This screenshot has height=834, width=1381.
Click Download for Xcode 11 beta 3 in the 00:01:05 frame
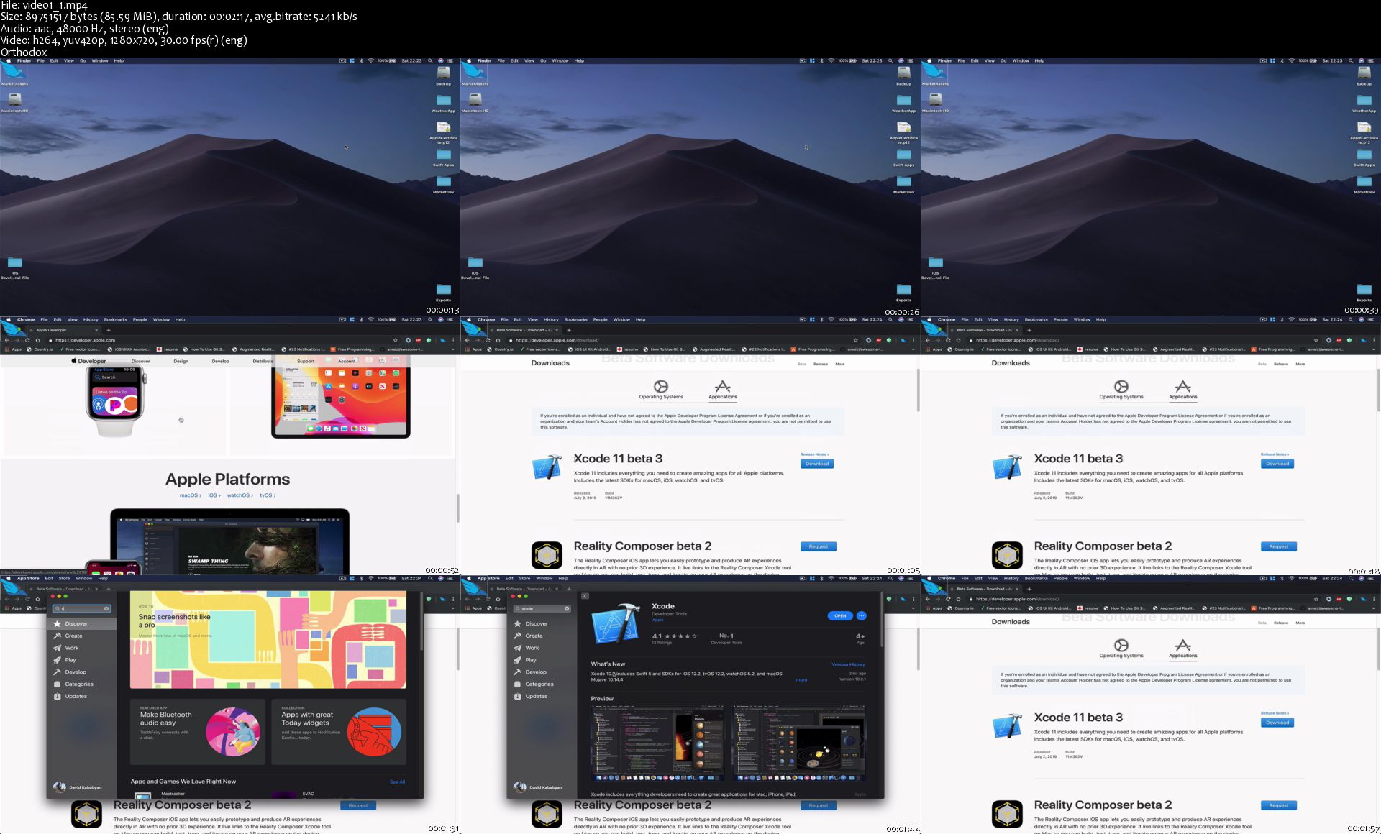[817, 464]
